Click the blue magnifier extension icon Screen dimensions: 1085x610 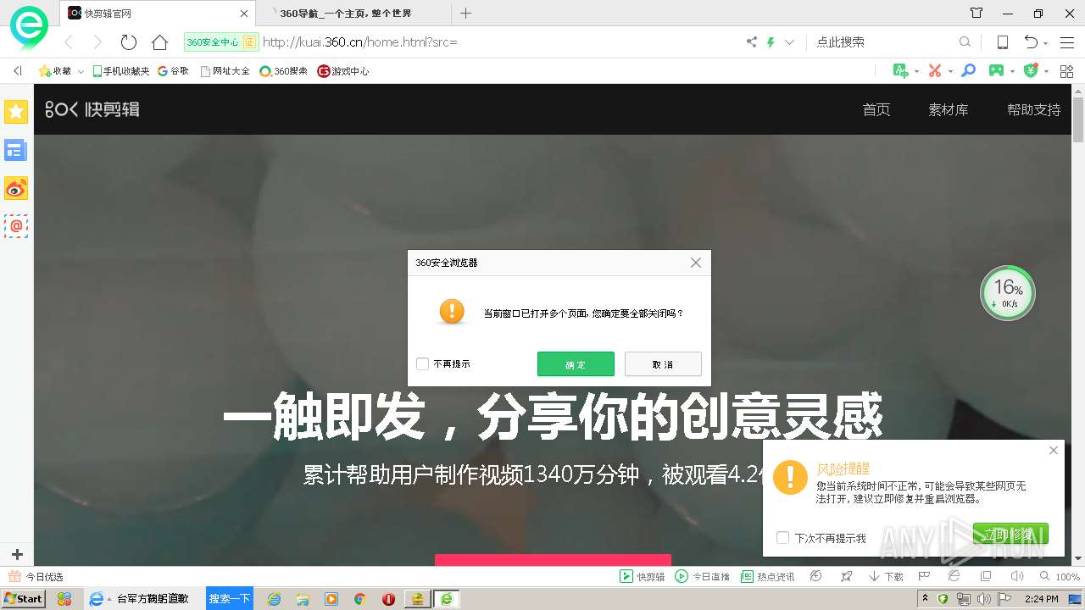coord(969,70)
